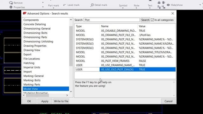203x114 pixels.
Task: Click the Search button
Action: (x=145, y=20)
